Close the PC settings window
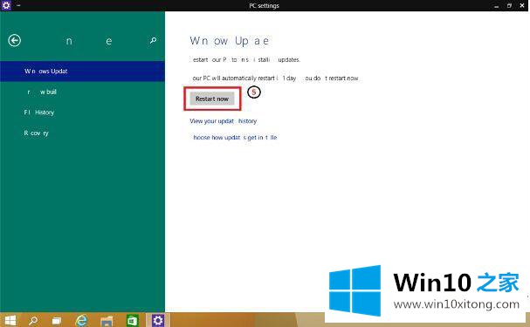Screen dimensions: 530x327 point(522,6)
